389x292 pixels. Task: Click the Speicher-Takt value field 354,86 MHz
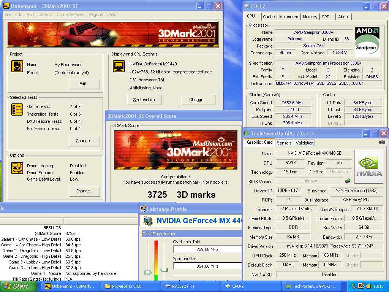(x=207, y=266)
